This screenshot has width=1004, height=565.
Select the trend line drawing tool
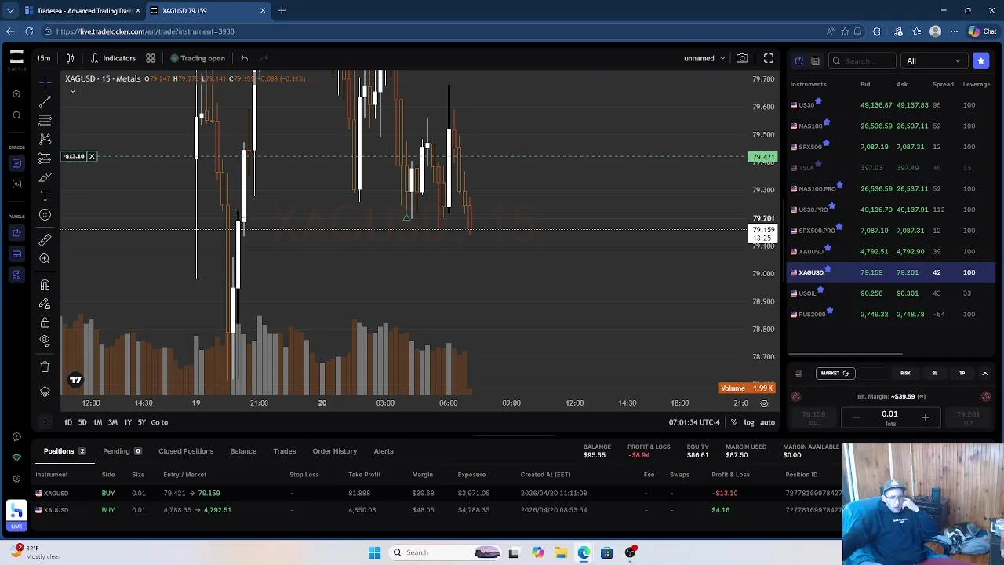pyautogui.click(x=45, y=101)
